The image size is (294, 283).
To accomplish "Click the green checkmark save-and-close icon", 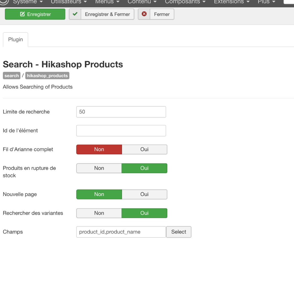I will coord(75,14).
